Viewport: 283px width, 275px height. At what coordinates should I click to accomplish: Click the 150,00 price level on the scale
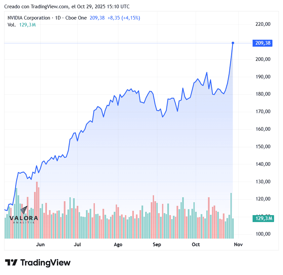tap(263, 147)
